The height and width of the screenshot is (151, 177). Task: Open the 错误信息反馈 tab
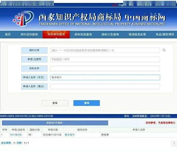click(137, 34)
